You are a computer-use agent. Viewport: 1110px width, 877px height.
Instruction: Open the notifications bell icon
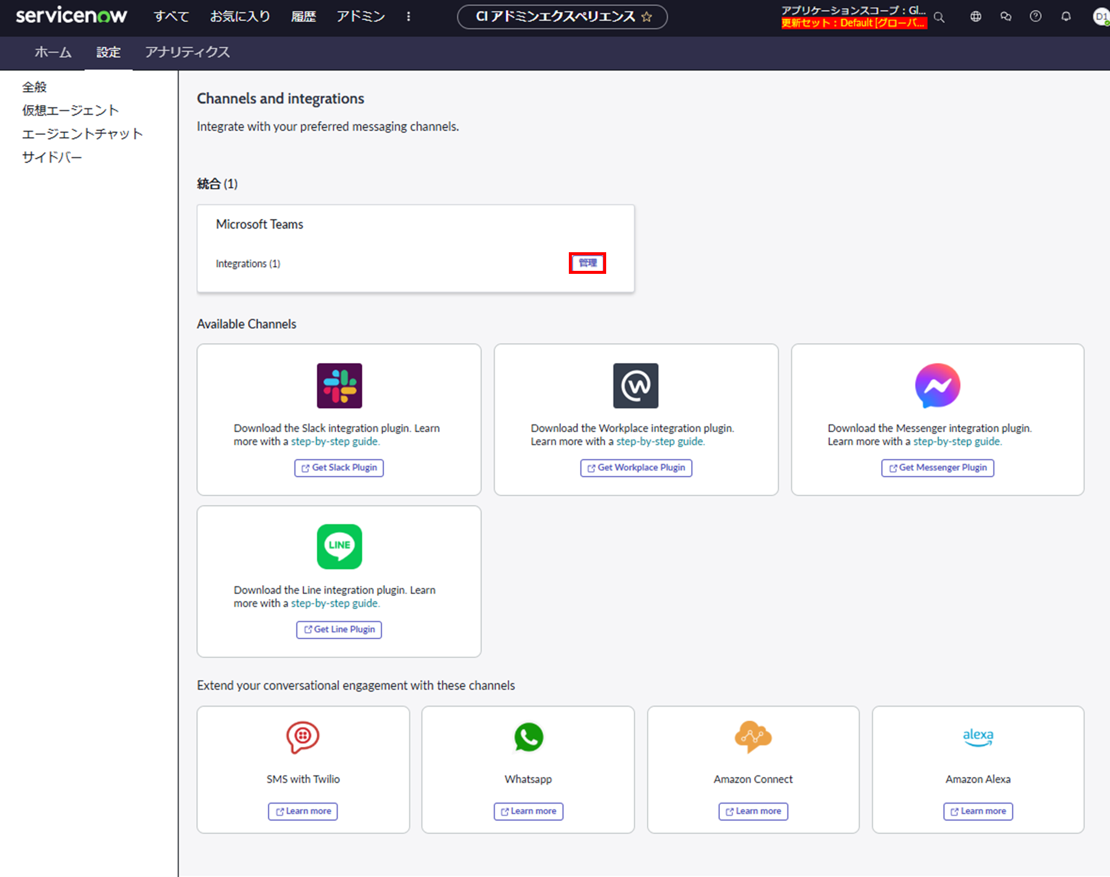coord(1066,17)
